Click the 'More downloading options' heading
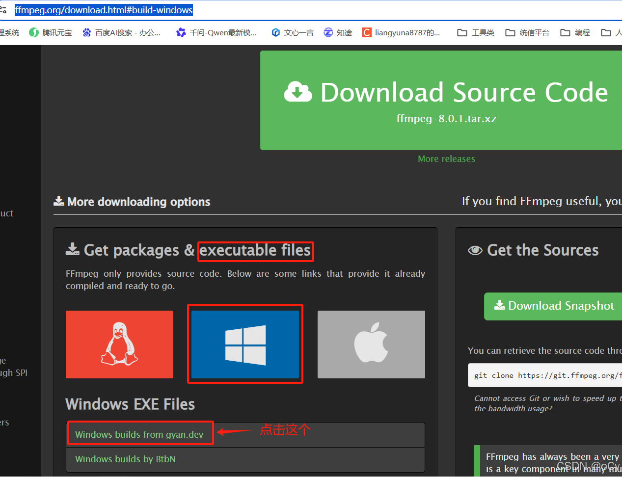The width and height of the screenshot is (622, 477). click(132, 202)
